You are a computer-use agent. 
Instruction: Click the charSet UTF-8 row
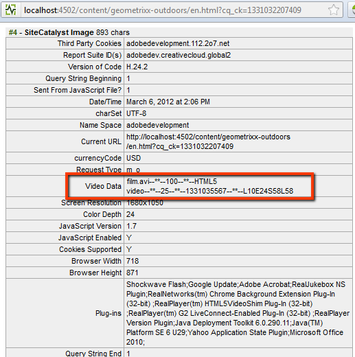[179, 113]
